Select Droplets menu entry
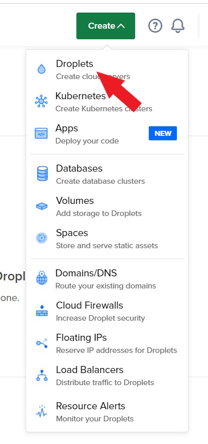This screenshot has height=444, width=208. point(107,69)
